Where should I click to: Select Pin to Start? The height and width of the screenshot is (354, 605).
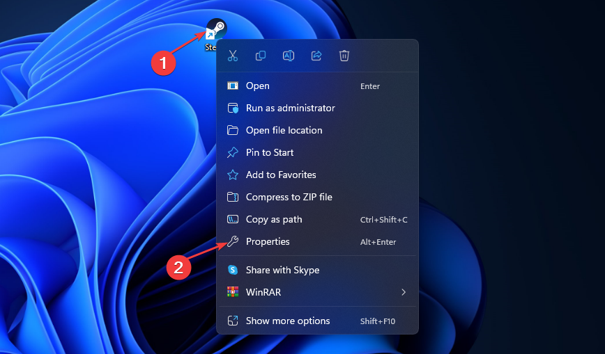pyautogui.click(x=317, y=152)
